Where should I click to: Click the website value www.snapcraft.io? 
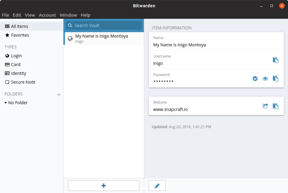(x=170, y=109)
